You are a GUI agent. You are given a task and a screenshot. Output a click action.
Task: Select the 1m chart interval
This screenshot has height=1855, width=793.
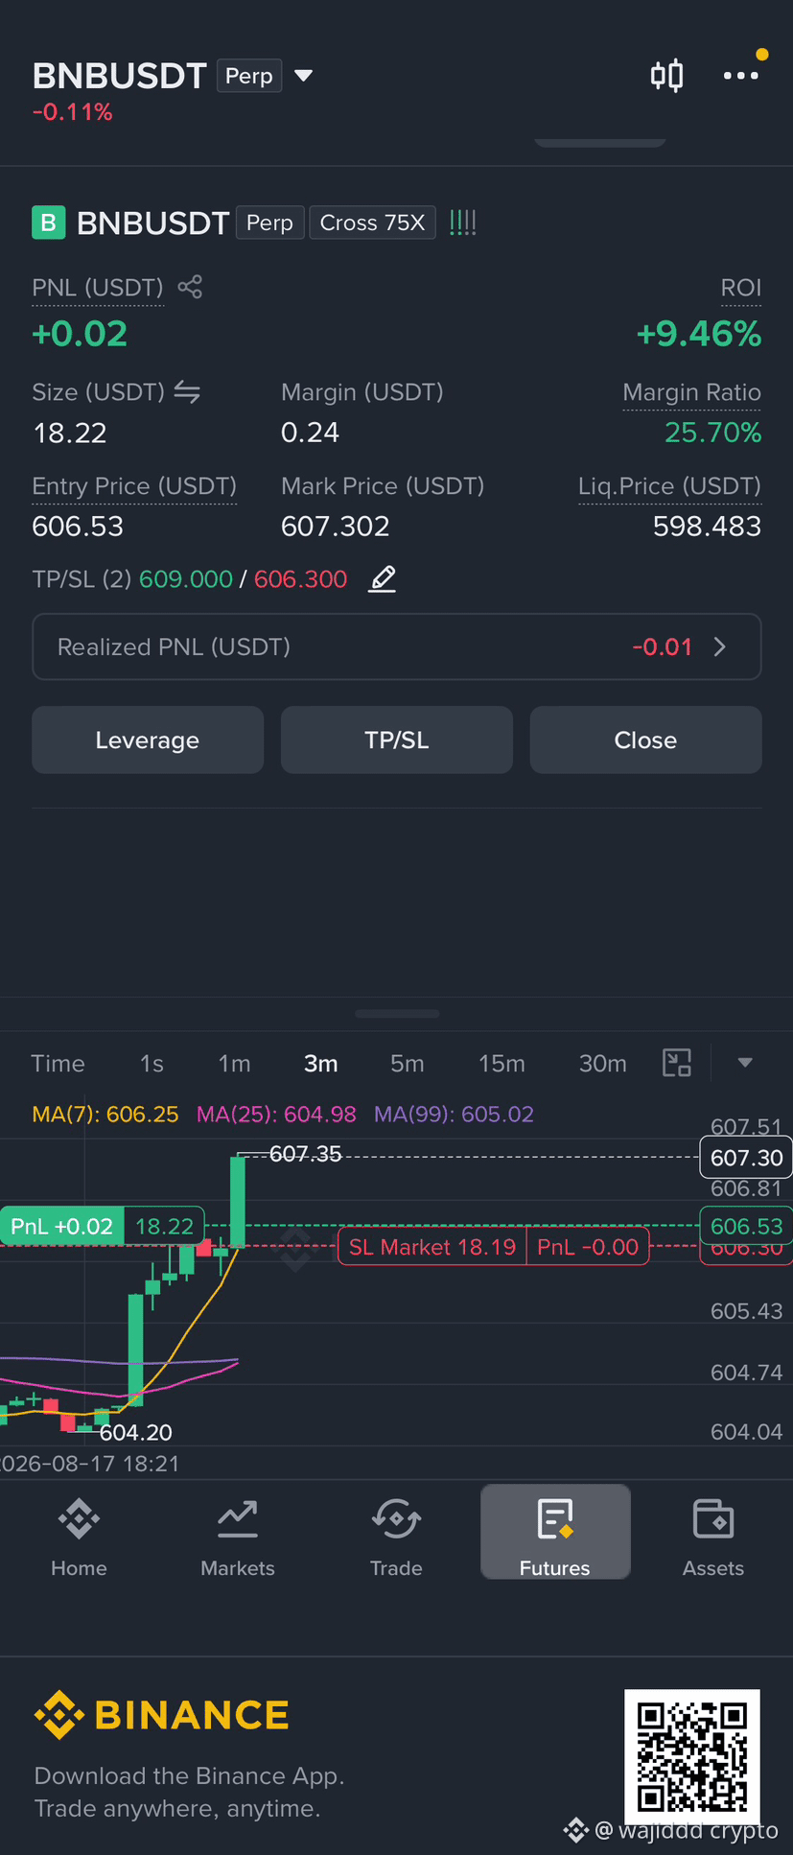click(x=234, y=1064)
